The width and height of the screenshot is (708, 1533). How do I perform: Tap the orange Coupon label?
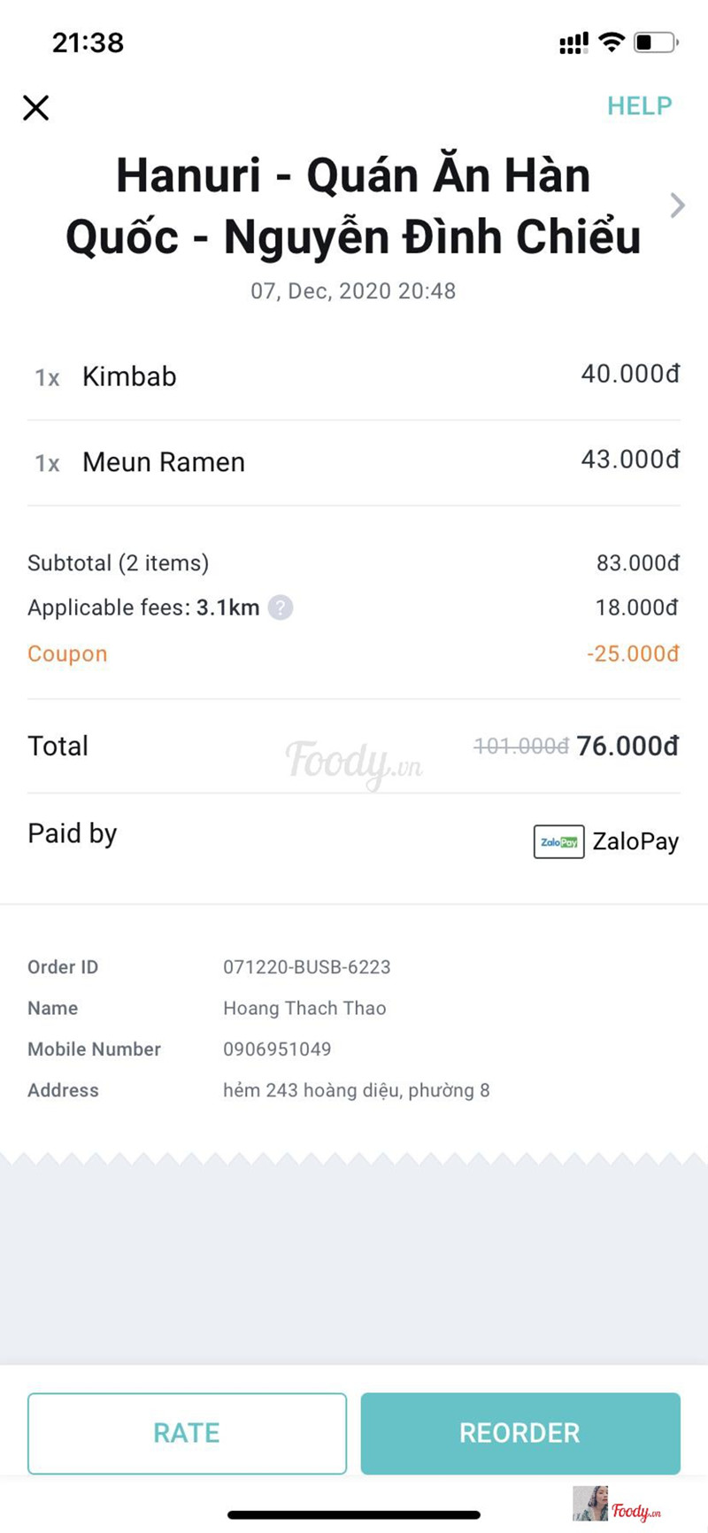pyautogui.click(x=67, y=654)
